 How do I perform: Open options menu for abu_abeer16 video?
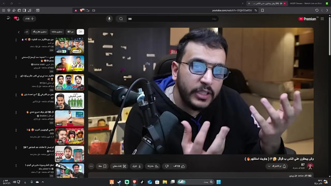tap(16, 165)
